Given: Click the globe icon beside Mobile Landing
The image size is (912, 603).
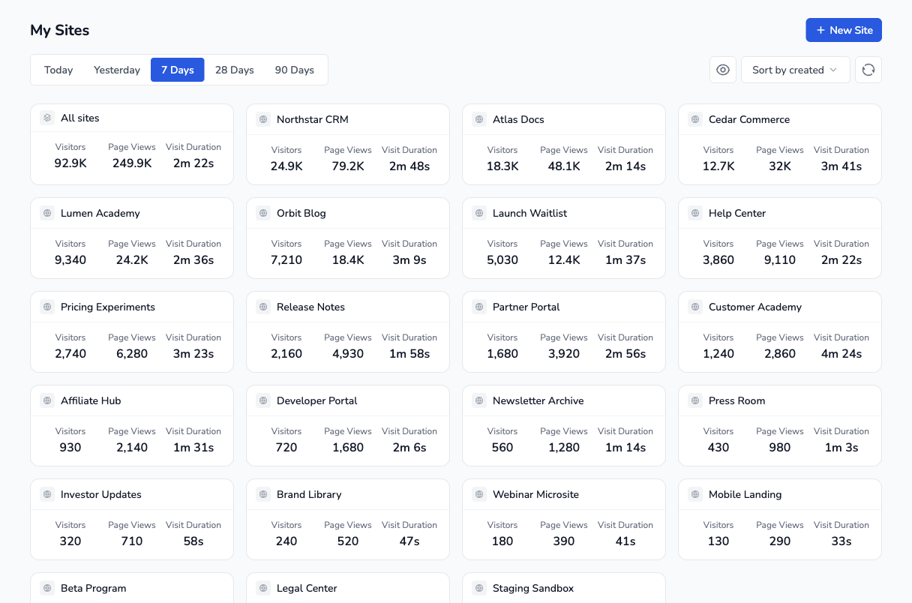Looking at the screenshot, I should pyautogui.click(x=695, y=494).
